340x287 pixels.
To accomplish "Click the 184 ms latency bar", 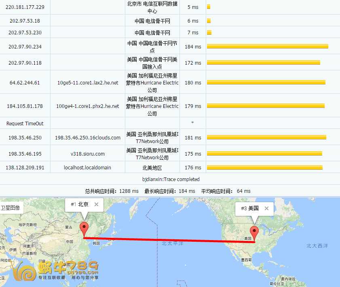I will coord(268,46).
